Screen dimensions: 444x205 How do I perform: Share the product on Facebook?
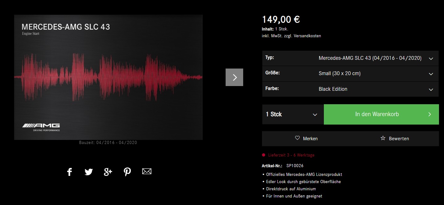69,172
